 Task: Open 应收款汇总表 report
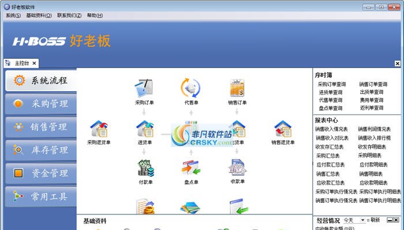(331, 183)
